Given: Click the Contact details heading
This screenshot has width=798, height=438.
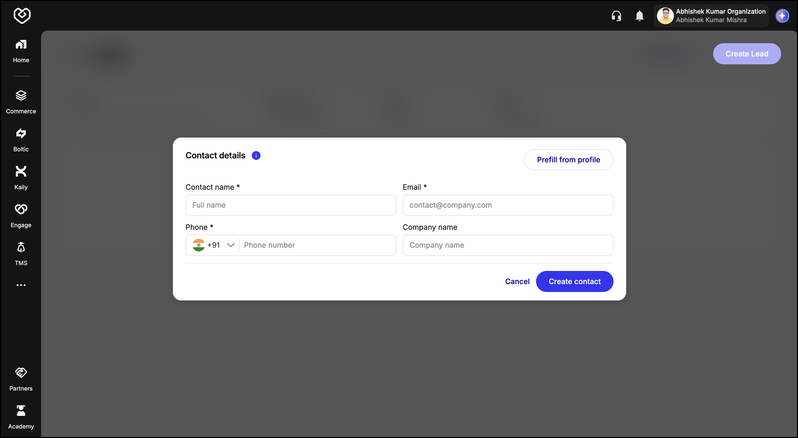Looking at the screenshot, I should click(x=215, y=155).
